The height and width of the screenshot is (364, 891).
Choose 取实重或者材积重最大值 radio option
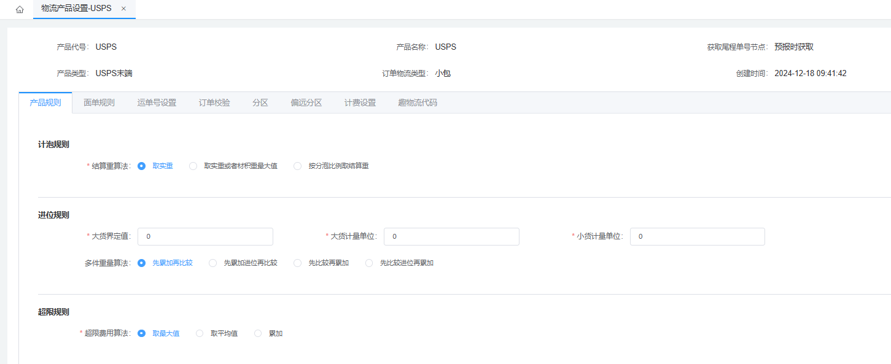233,166
